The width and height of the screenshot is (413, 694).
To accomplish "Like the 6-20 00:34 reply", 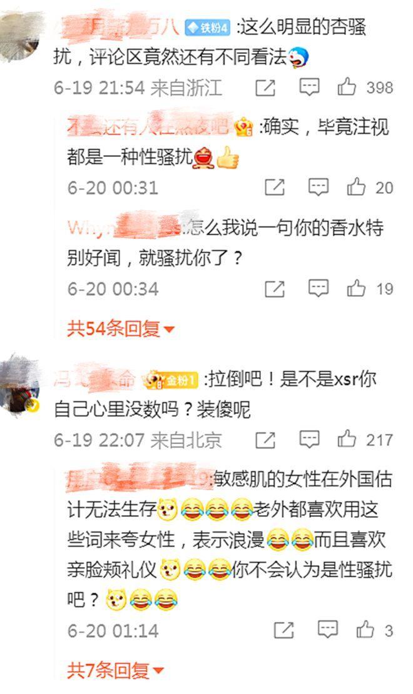I will (356, 288).
